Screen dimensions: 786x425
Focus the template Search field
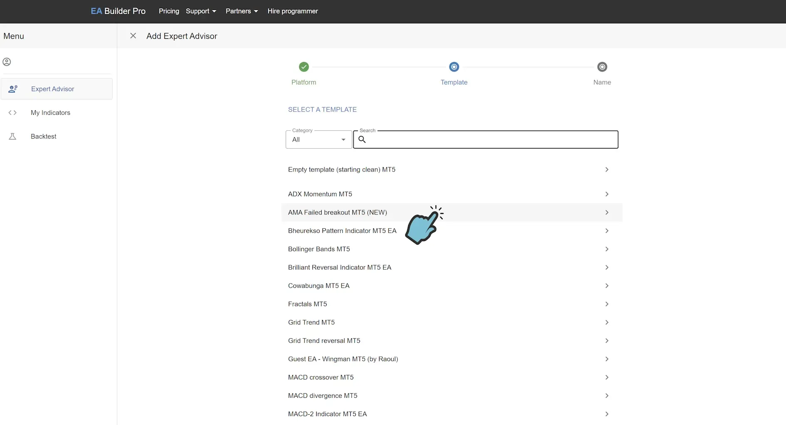click(491, 139)
